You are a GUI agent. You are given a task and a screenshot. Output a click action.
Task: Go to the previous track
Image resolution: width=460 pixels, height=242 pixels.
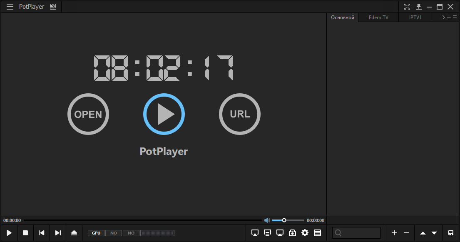tap(42, 233)
